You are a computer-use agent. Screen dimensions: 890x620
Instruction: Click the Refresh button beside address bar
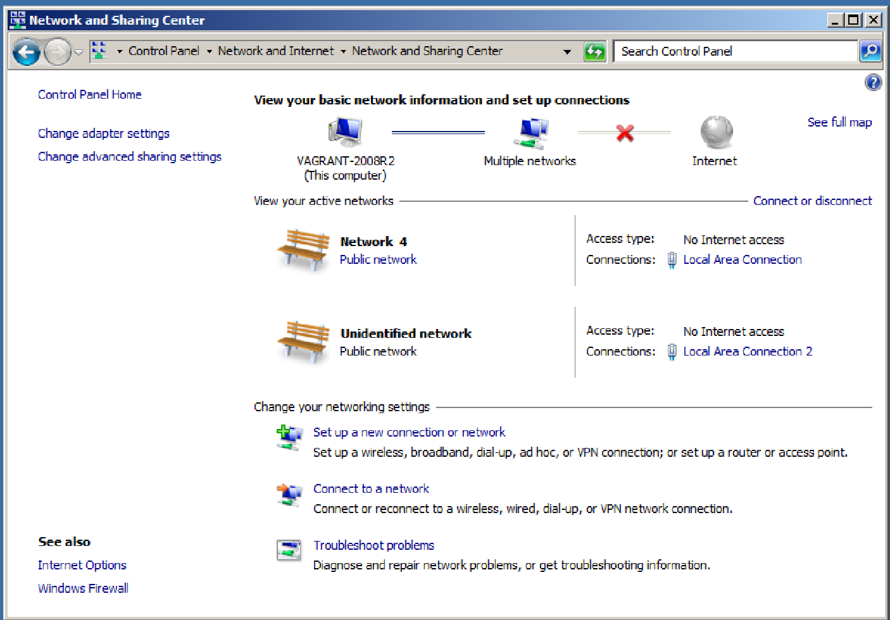(x=594, y=51)
